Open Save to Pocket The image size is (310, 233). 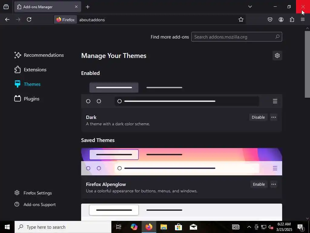pos(270,19)
